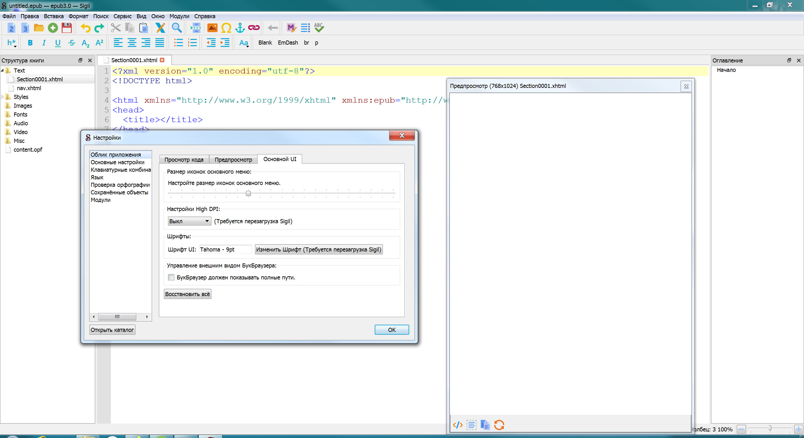Click the orange reload icon in Preview

pos(499,425)
